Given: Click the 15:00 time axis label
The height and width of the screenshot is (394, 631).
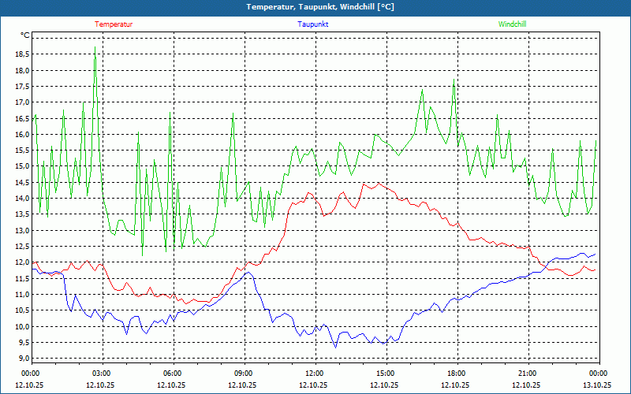Looking at the screenshot, I should click(386, 374).
